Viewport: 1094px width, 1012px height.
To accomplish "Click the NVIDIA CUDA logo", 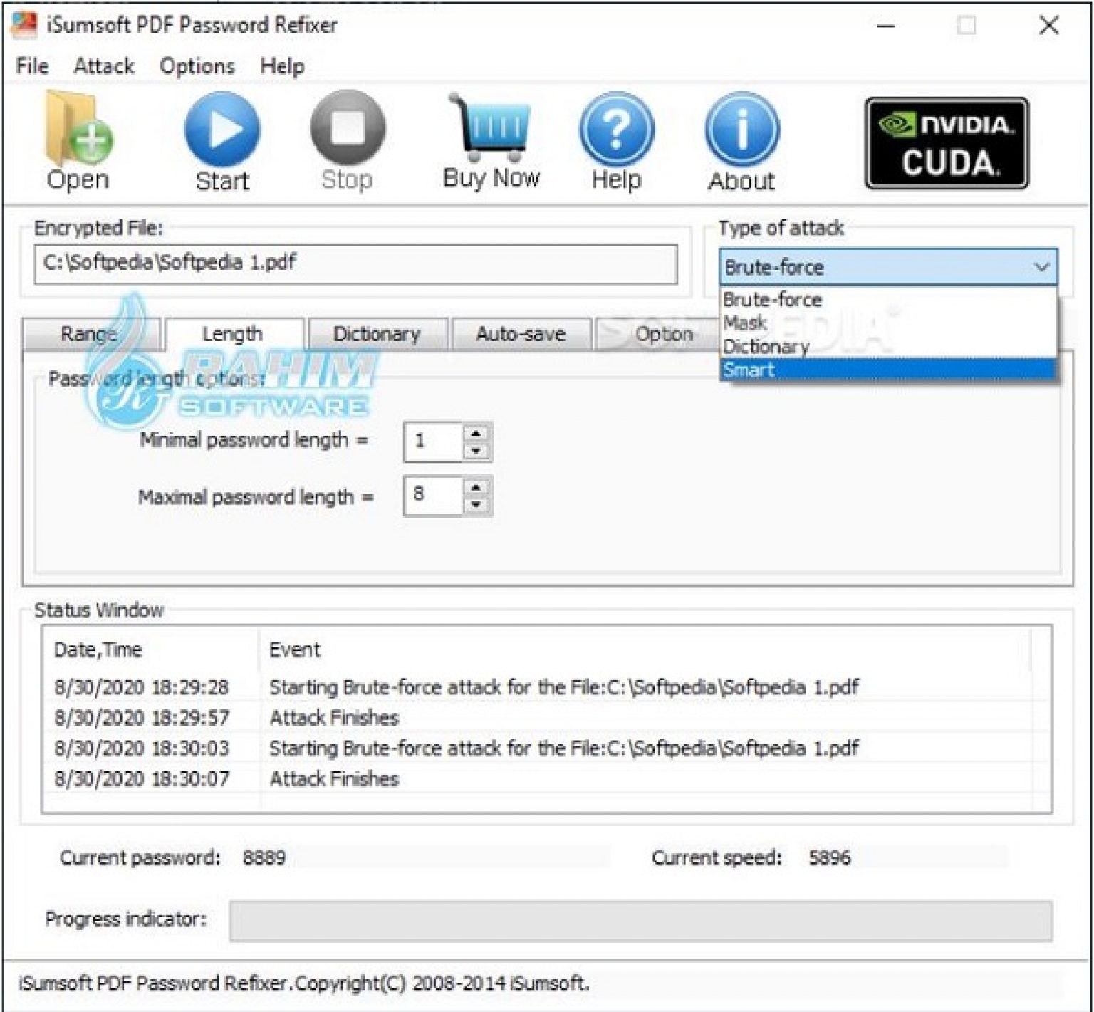I will click(947, 143).
